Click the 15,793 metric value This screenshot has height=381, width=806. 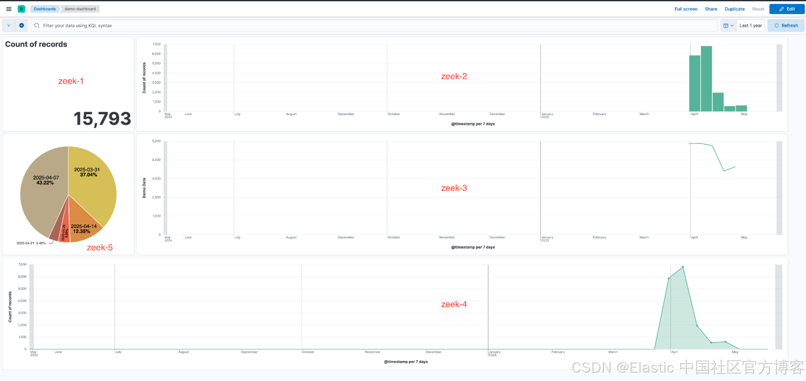[x=102, y=119]
